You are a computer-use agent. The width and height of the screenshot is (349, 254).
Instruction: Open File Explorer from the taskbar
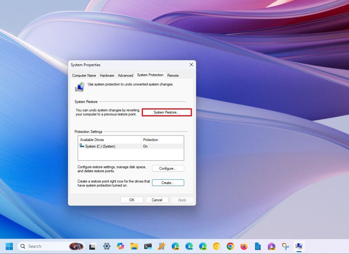point(134,246)
